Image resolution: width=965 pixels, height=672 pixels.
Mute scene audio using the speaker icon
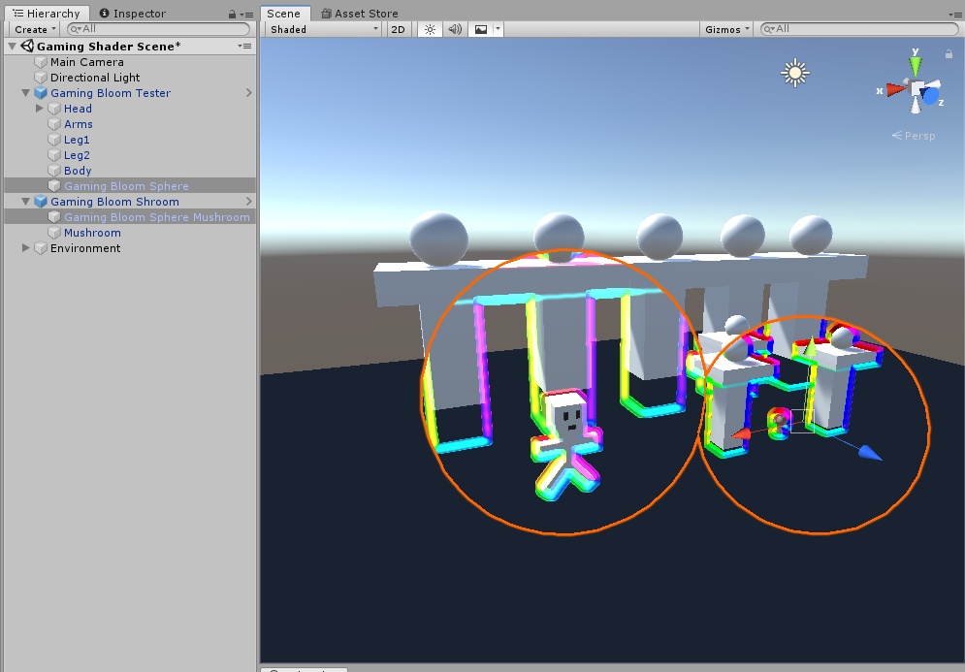click(454, 29)
